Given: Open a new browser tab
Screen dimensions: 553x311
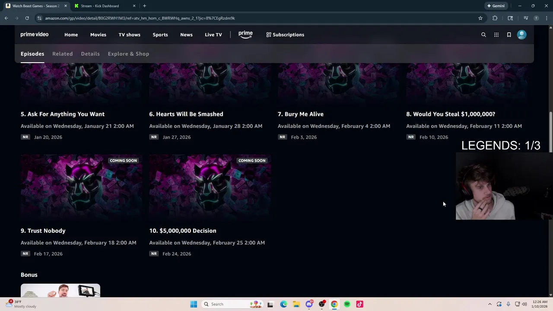Looking at the screenshot, I should tap(144, 6).
